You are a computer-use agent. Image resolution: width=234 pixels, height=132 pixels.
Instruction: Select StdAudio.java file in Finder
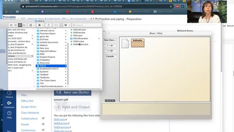[x=79, y=30]
